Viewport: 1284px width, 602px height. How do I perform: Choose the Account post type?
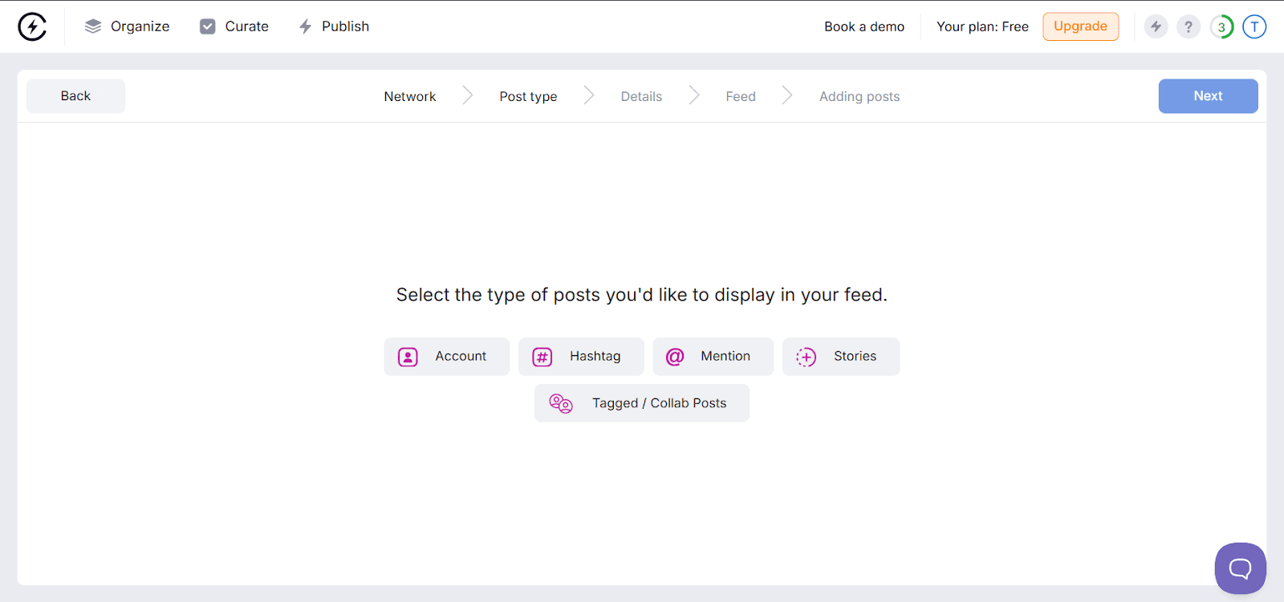tap(447, 357)
